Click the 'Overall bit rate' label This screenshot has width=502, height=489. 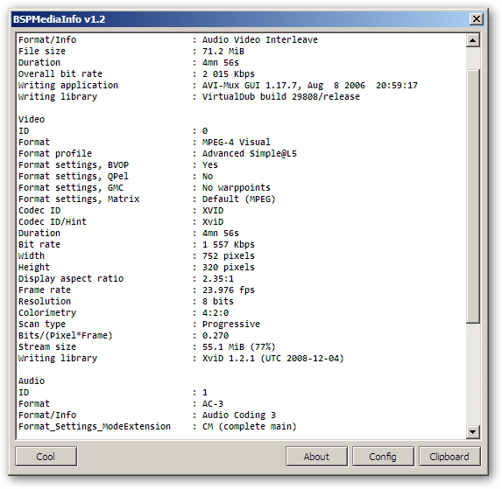60,74
